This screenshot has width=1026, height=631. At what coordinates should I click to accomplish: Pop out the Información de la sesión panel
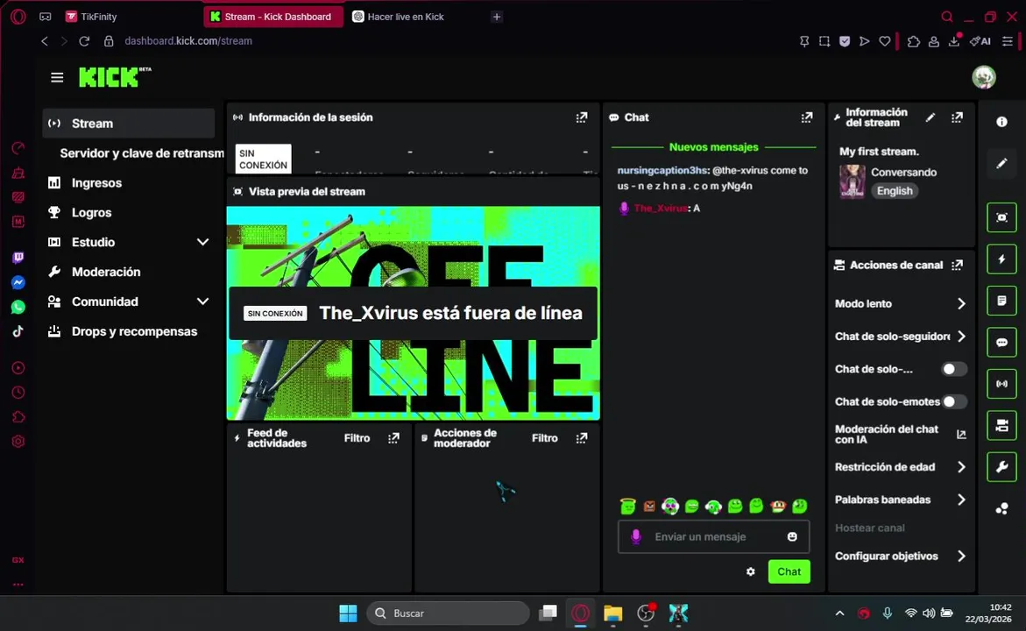(581, 117)
